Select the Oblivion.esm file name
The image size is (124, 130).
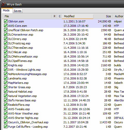(16, 21)
